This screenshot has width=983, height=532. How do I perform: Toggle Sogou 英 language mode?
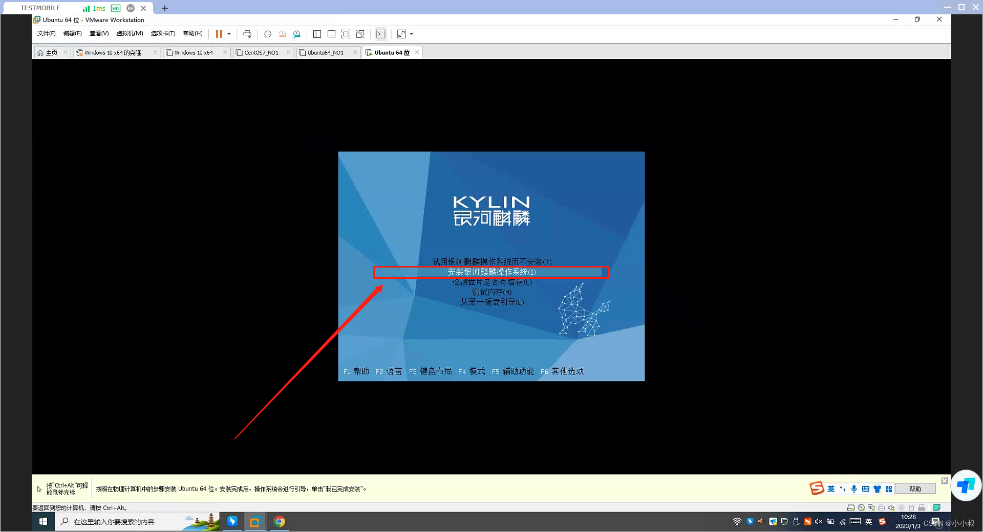831,489
